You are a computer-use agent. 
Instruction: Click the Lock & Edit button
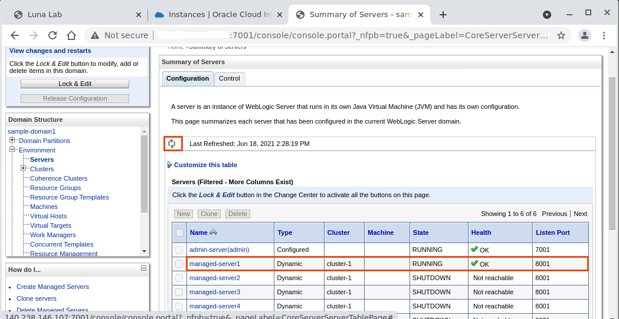click(x=75, y=84)
